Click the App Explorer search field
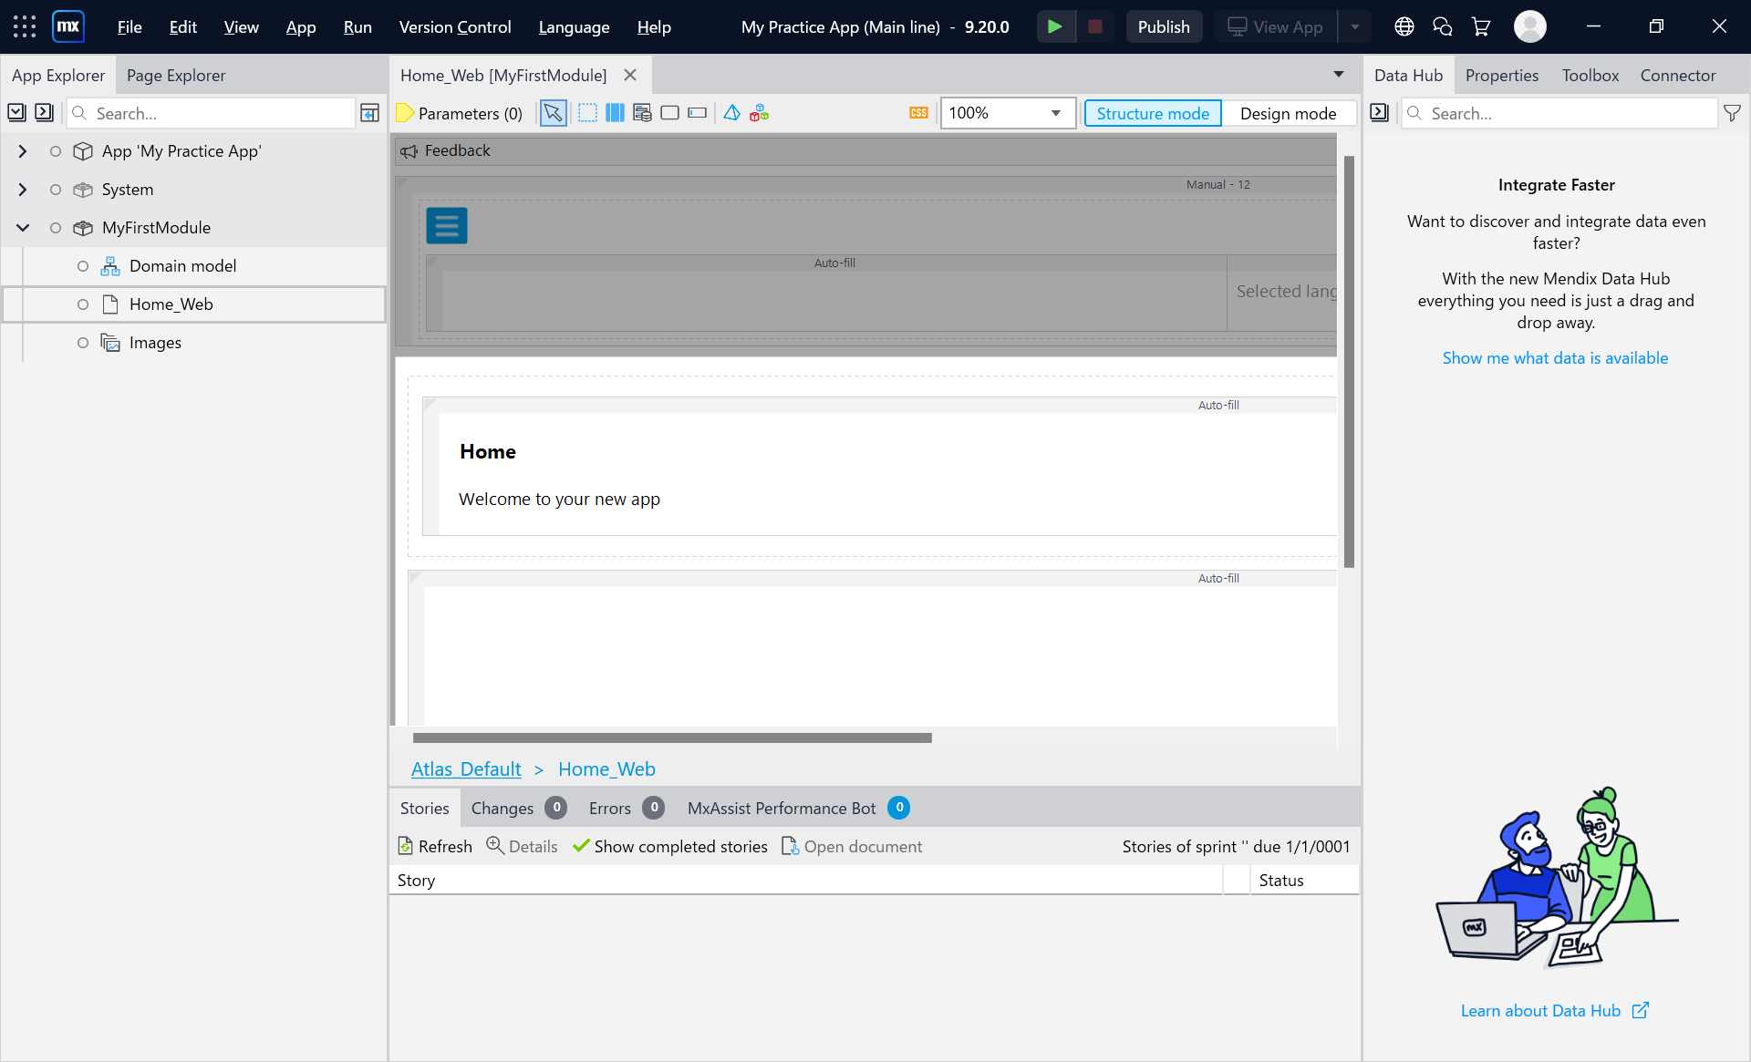This screenshot has width=1751, height=1062. (219, 113)
